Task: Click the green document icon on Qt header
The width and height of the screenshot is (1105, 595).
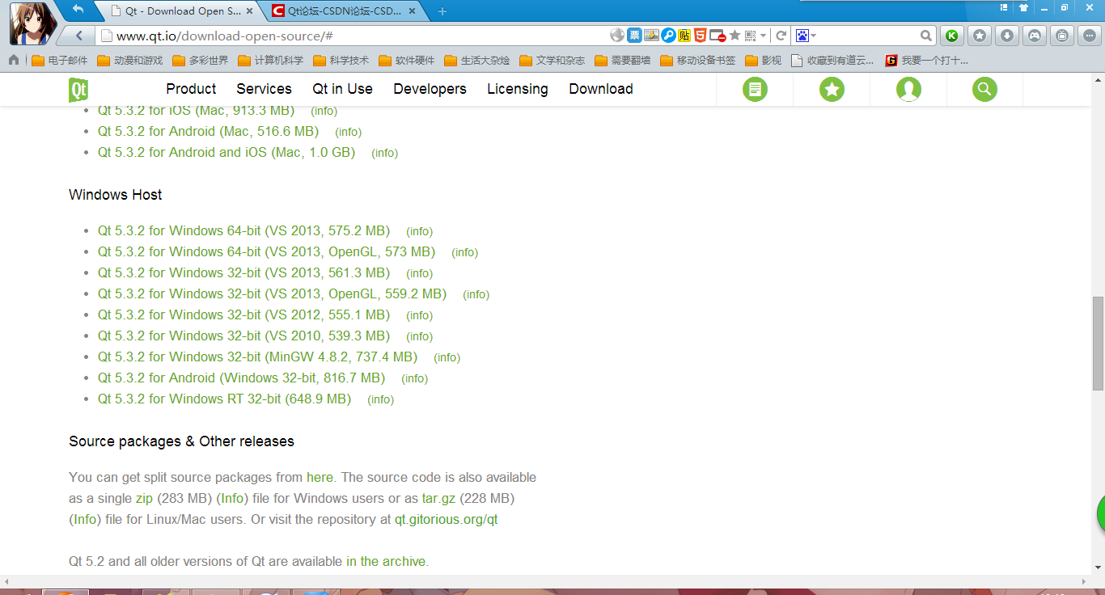Action: click(755, 89)
